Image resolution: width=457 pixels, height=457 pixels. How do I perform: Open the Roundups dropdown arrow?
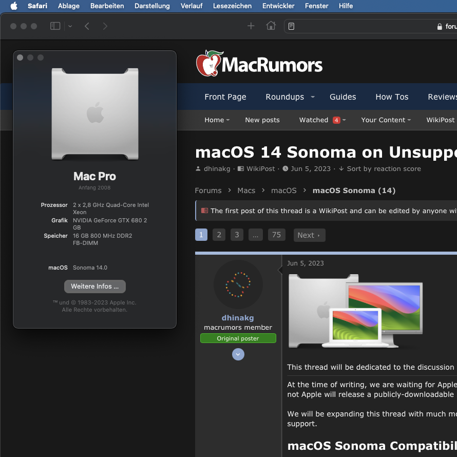click(313, 97)
